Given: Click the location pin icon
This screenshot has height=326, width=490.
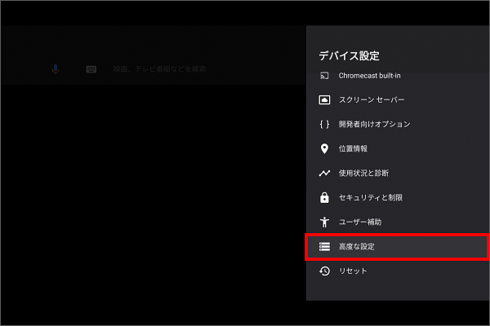Looking at the screenshot, I should click(323, 148).
